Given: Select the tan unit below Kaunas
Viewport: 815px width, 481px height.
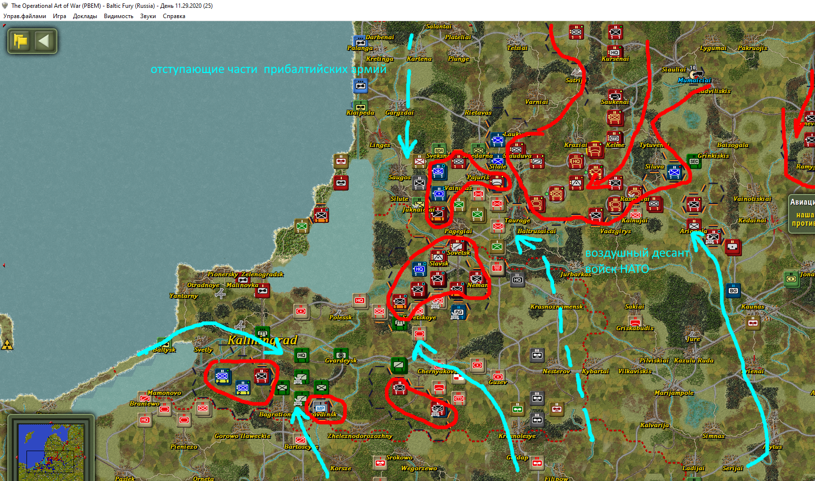Looking at the screenshot, I should (753, 322).
